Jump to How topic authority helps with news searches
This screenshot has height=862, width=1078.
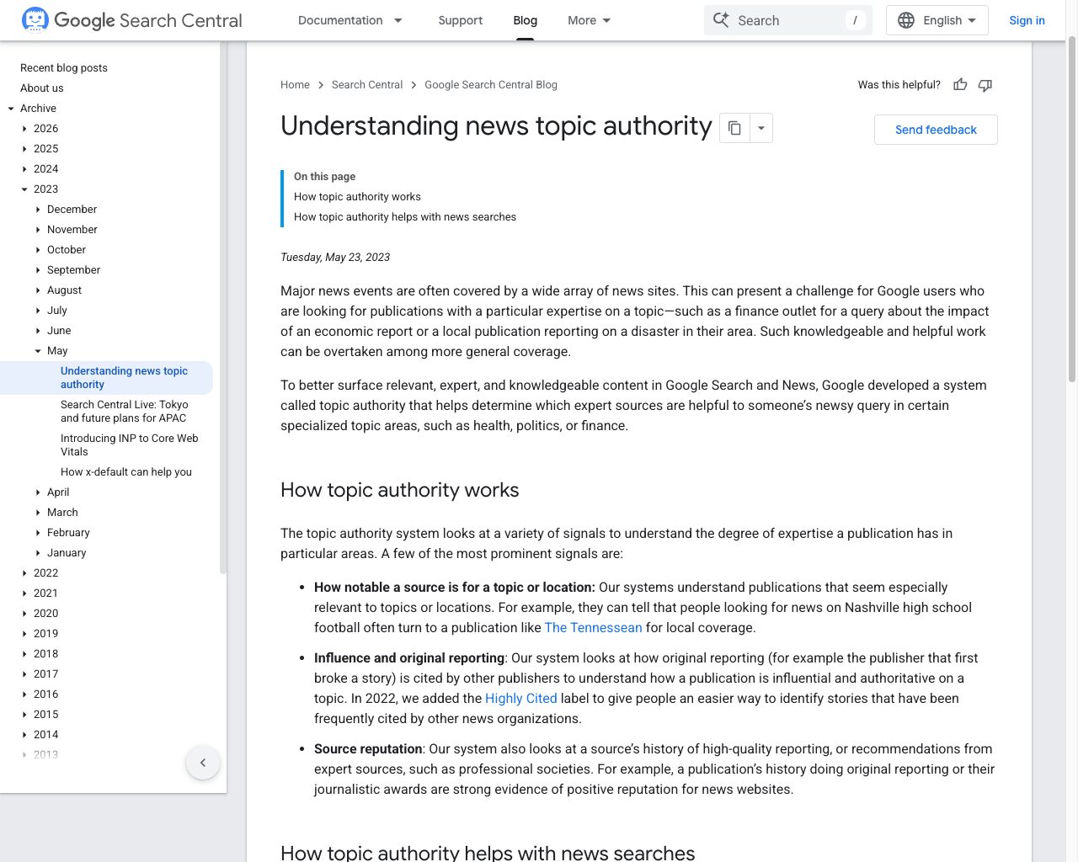coord(405,217)
